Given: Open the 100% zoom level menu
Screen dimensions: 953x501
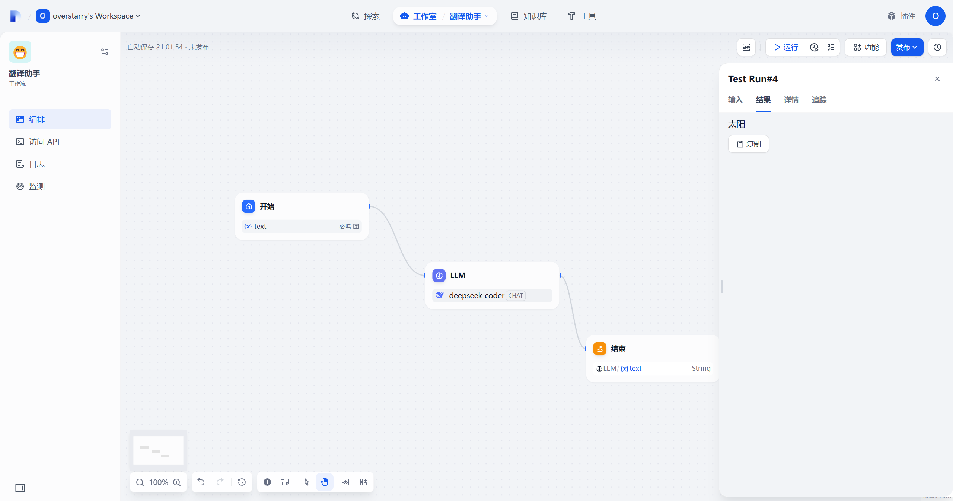Looking at the screenshot, I should coord(159,482).
